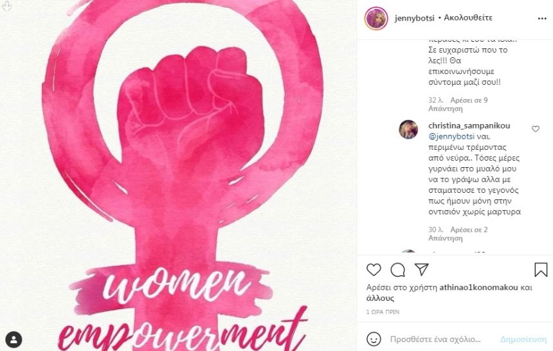
Task: Open christina_sampanikou username link
Action: point(469,125)
